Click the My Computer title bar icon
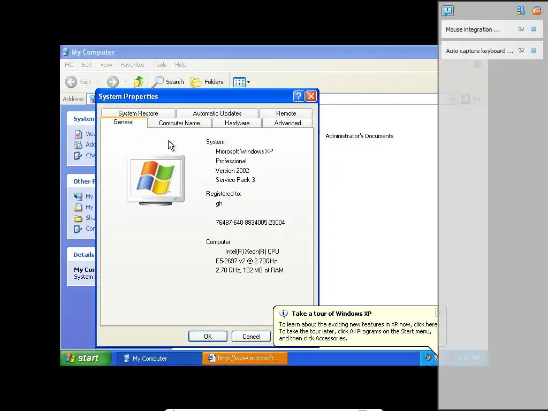Image resolution: width=548 pixels, height=411 pixels. [x=65, y=52]
